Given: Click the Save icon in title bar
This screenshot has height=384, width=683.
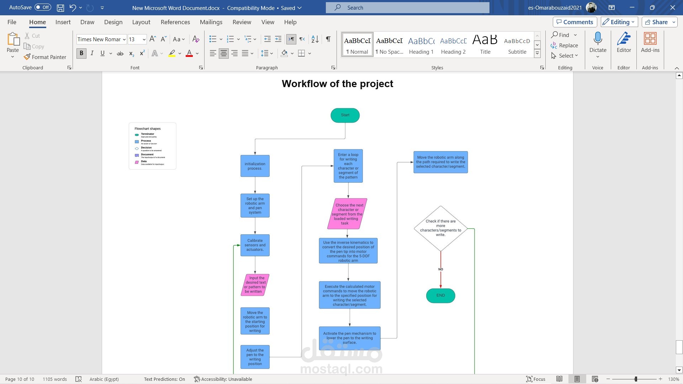Looking at the screenshot, I should (60, 7).
